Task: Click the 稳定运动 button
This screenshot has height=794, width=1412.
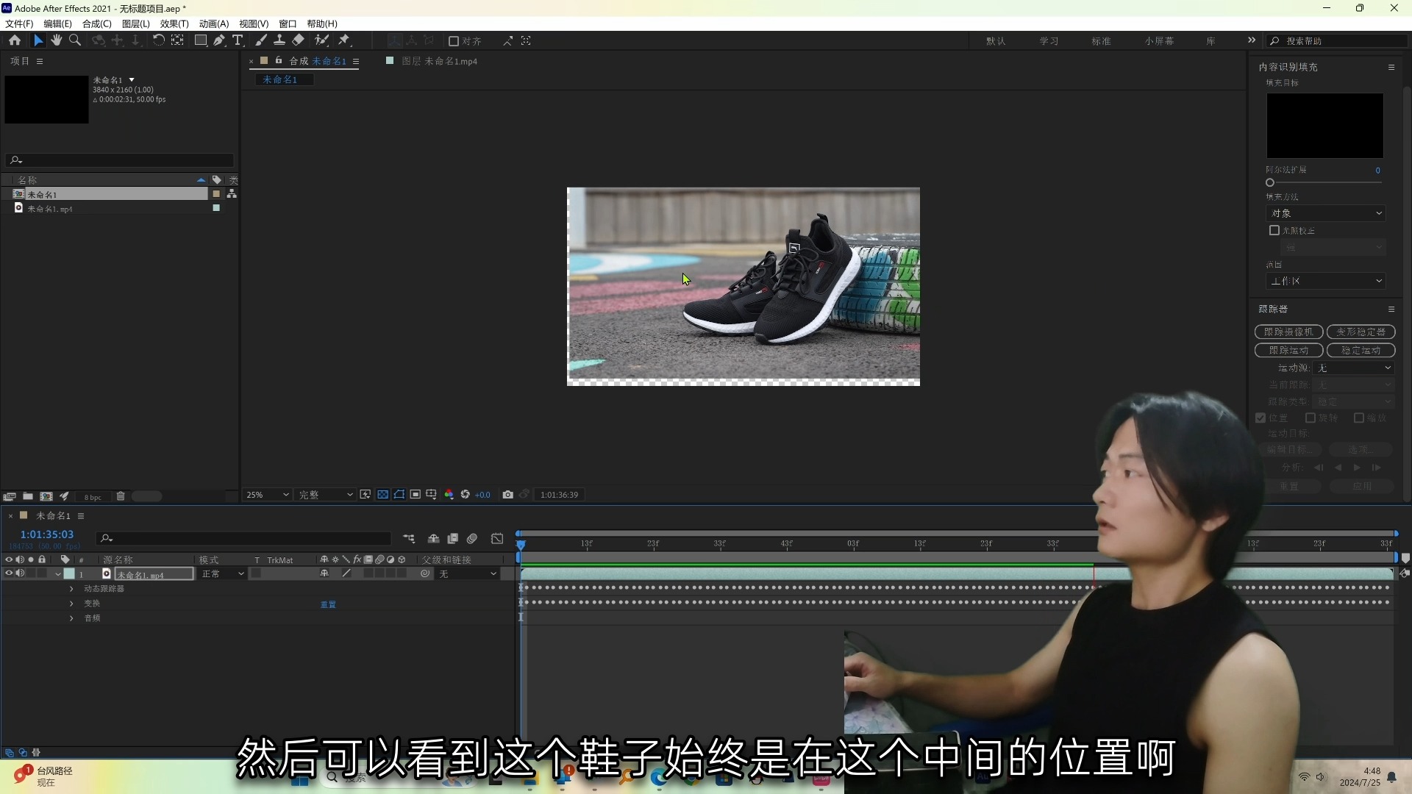Action: pyautogui.click(x=1361, y=350)
